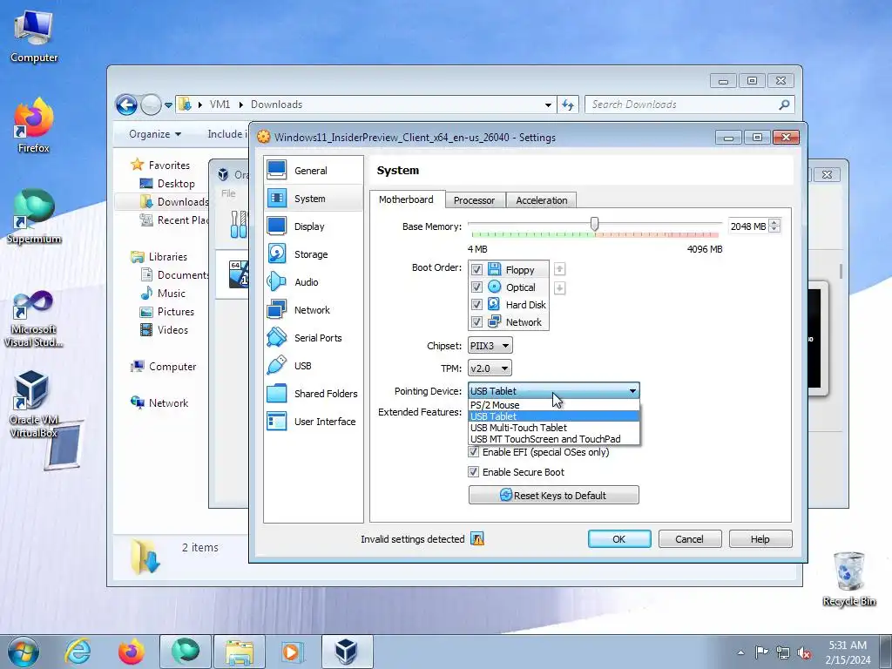The width and height of the screenshot is (892, 669).
Task: Click volume muted tray icon
Action: (x=804, y=652)
